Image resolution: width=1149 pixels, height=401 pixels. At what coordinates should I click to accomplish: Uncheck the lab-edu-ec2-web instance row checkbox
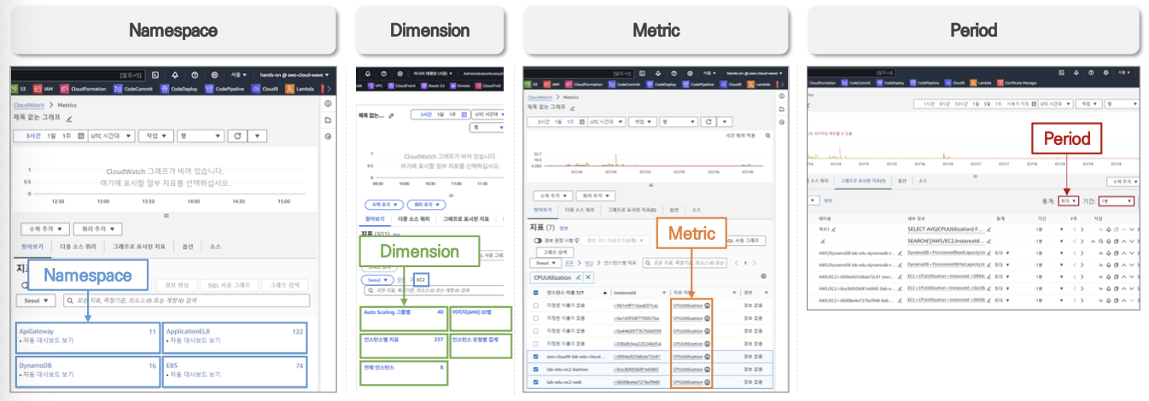[535, 383]
